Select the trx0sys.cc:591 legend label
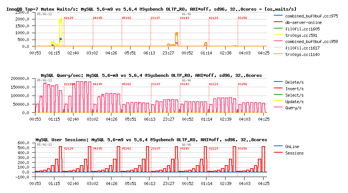348x193 pixels. 301,35
